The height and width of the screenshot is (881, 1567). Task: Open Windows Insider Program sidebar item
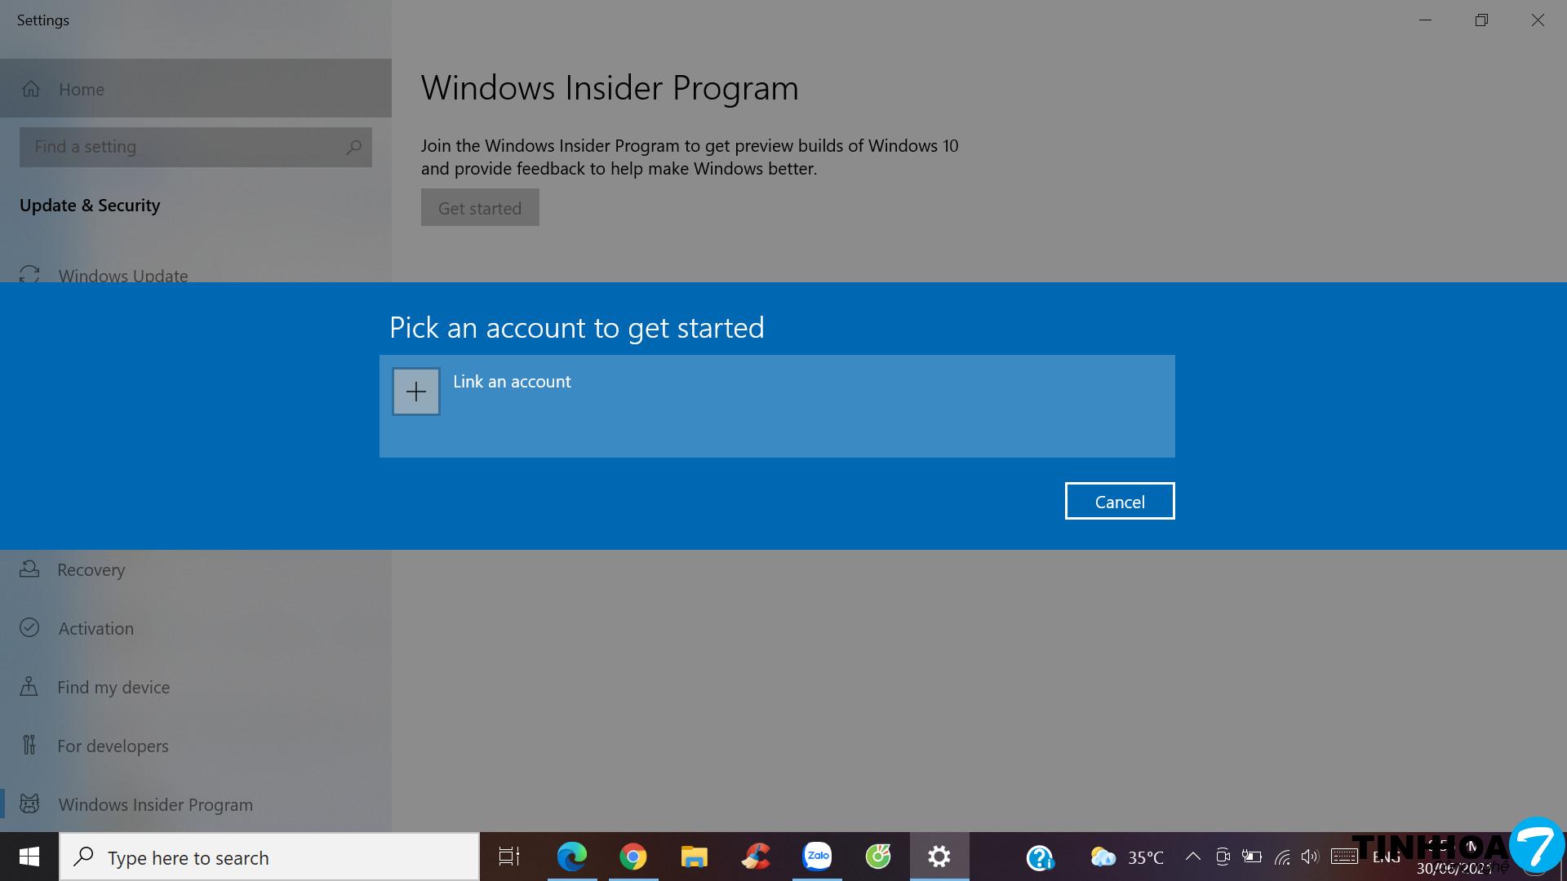[x=155, y=804]
